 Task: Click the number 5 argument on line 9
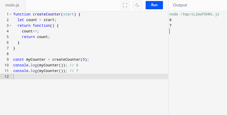coord(83,59)
